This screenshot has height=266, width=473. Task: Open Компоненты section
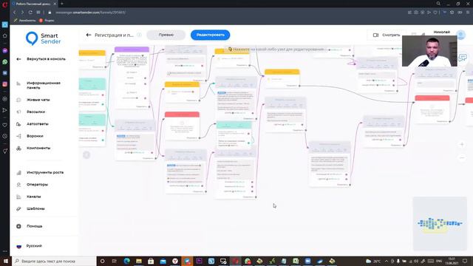click(38, 148)
